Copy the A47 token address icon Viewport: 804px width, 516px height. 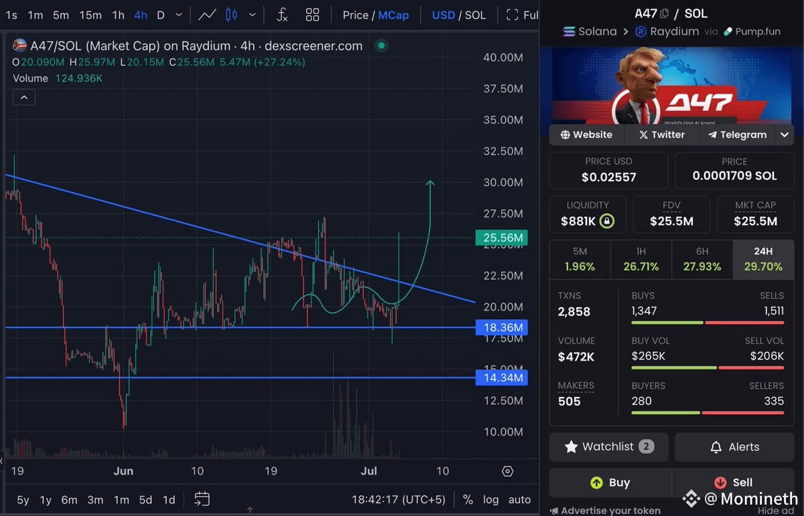point(664,13)
